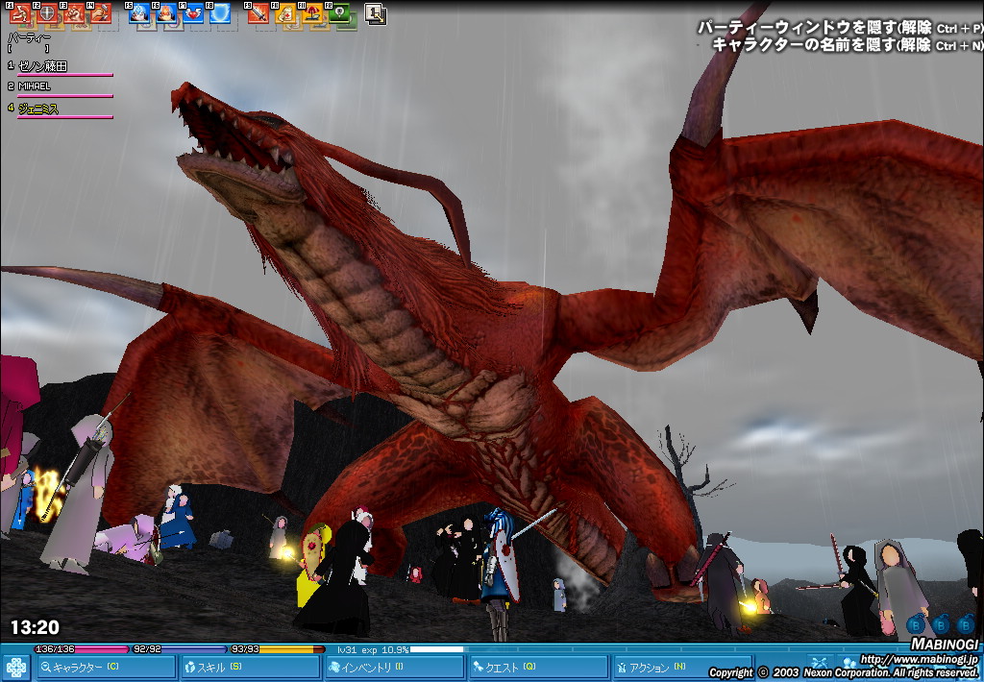The width and height of the screenshot is (984, 682).
Task: Click the yellow stamina bar showing 93/93
Action: (x=278, y=649)
